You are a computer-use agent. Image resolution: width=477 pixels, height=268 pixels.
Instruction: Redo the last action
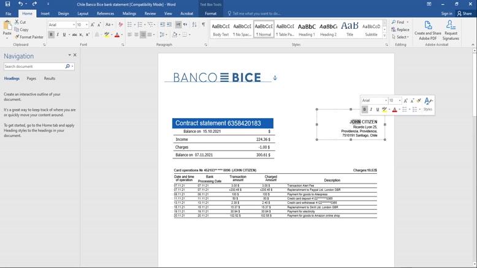pos(34,4)
